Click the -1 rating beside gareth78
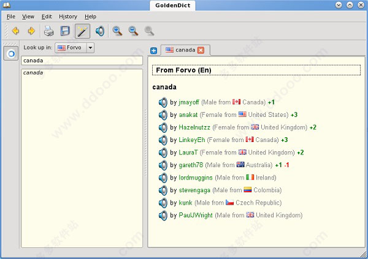Image resolution: width=368 pixels, height=259 pixels. pyautogui.click(x=286, y=165)
